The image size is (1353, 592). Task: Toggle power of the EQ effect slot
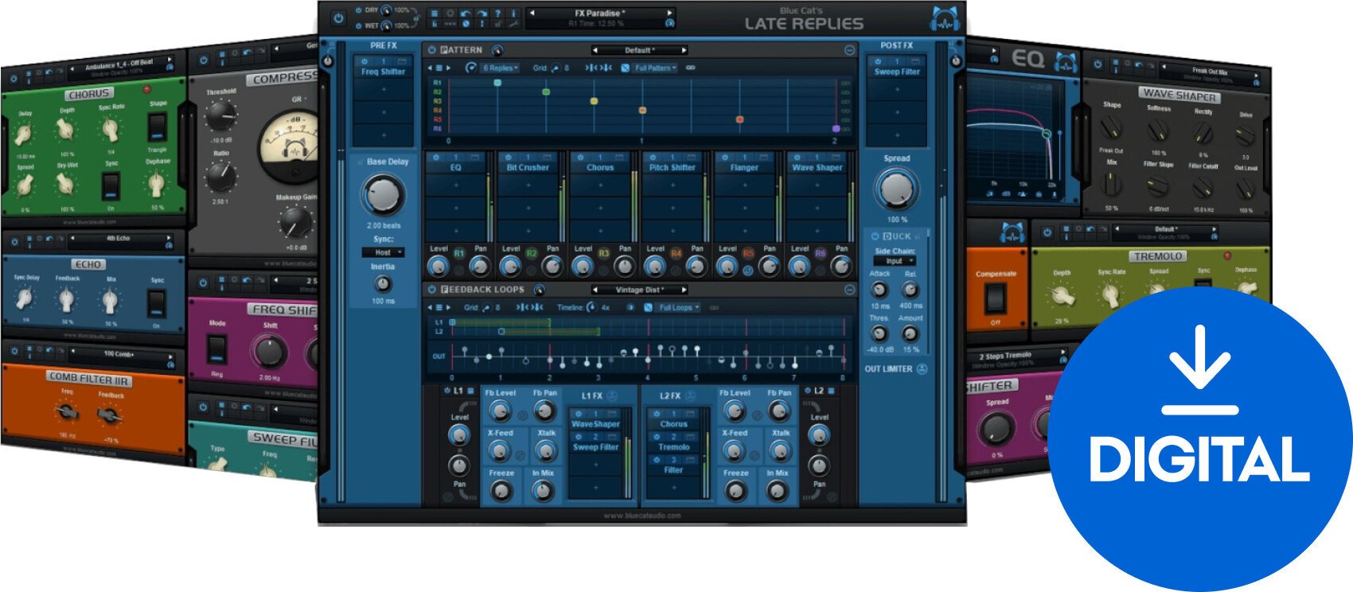coord(436,158)
